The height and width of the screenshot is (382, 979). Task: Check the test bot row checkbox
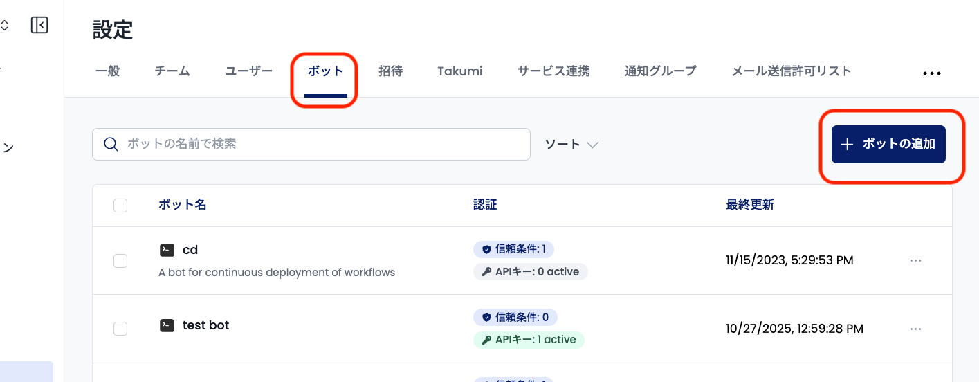pyautogui.click(x=120, y=329)
